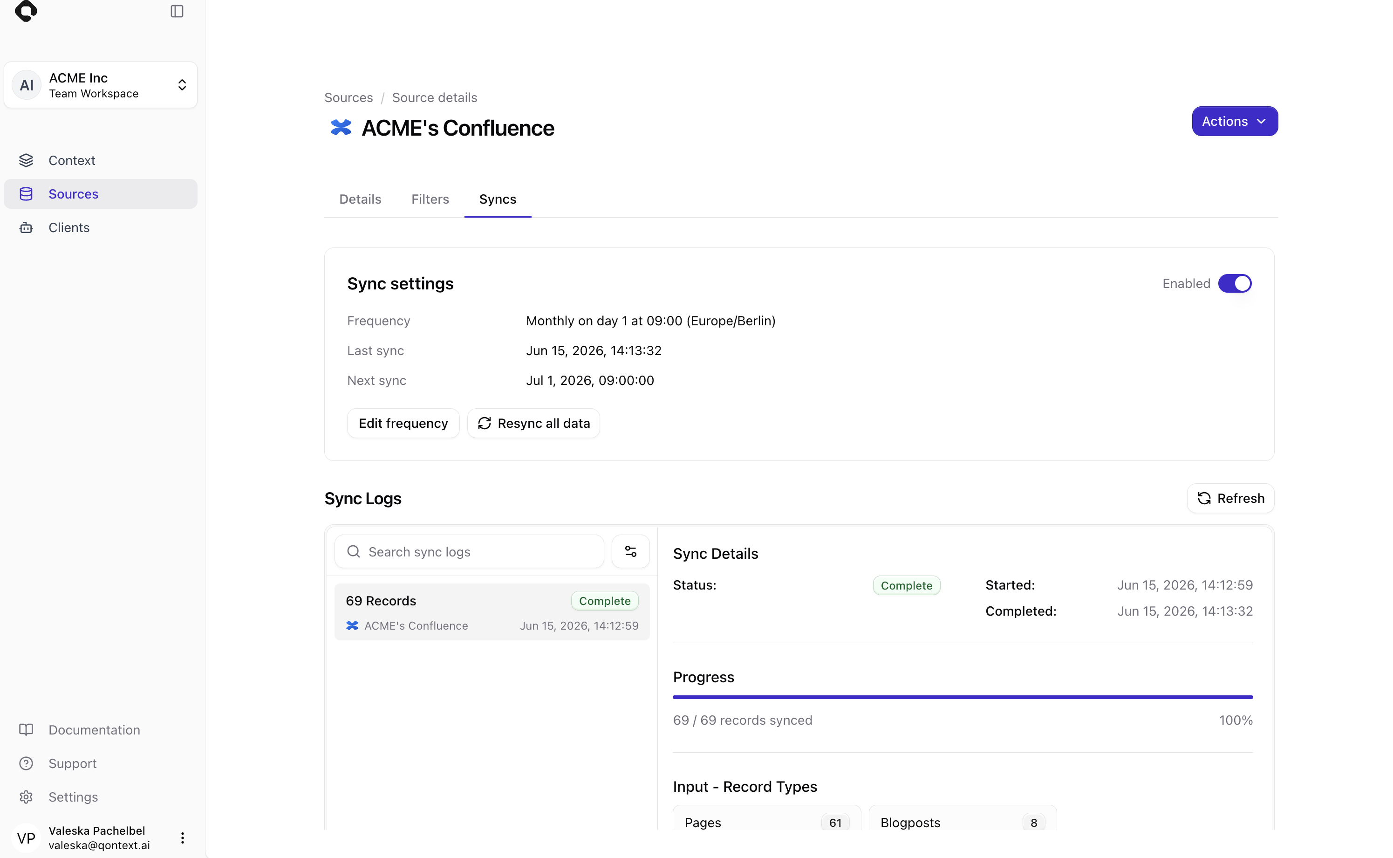The image size is (1393, 858).
Task: Click the 'Sync Logs' heading
Action: pos(363,499)
